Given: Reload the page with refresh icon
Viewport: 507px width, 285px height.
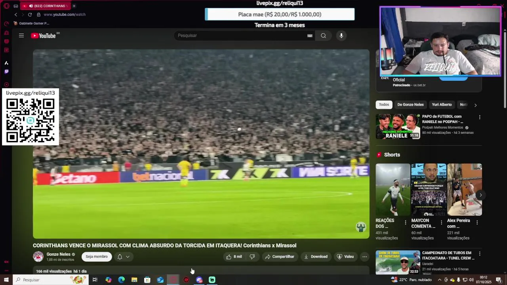Looking at the screenshot, I should 30,15.
